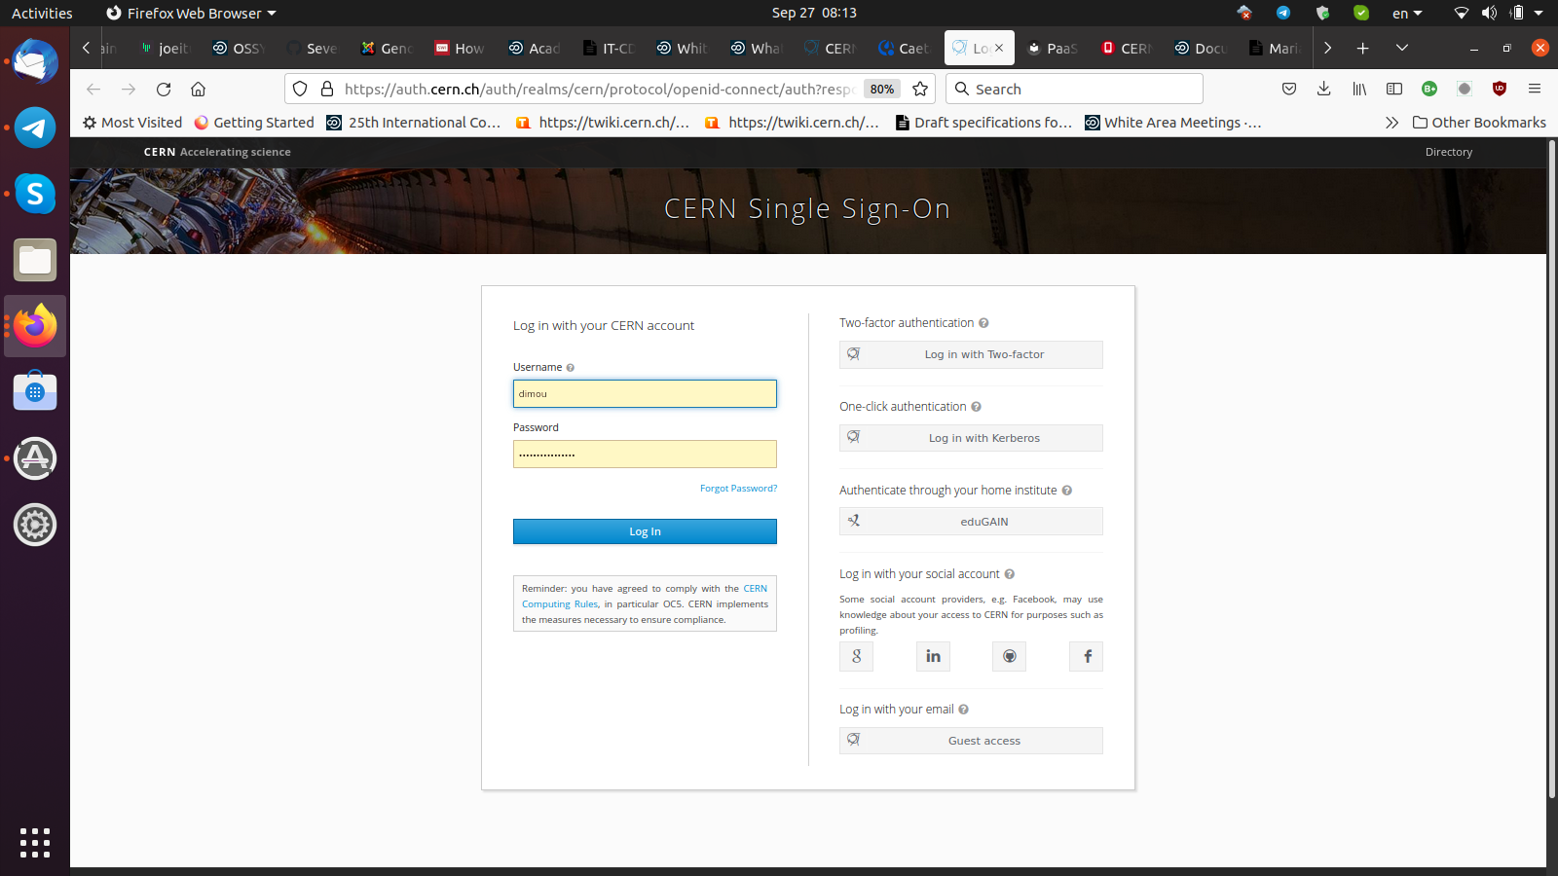Viewport: 1558px width, 876px height.
Task: Open the Firefox hamburger menu
Action: pyautogui.click(x=1535, y=89)
